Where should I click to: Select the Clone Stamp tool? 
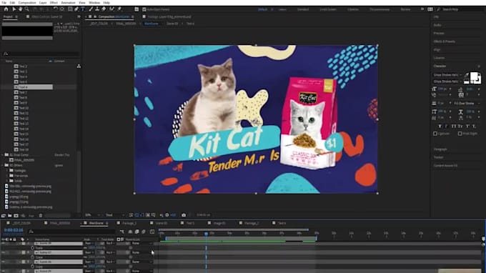coord(97,9)
